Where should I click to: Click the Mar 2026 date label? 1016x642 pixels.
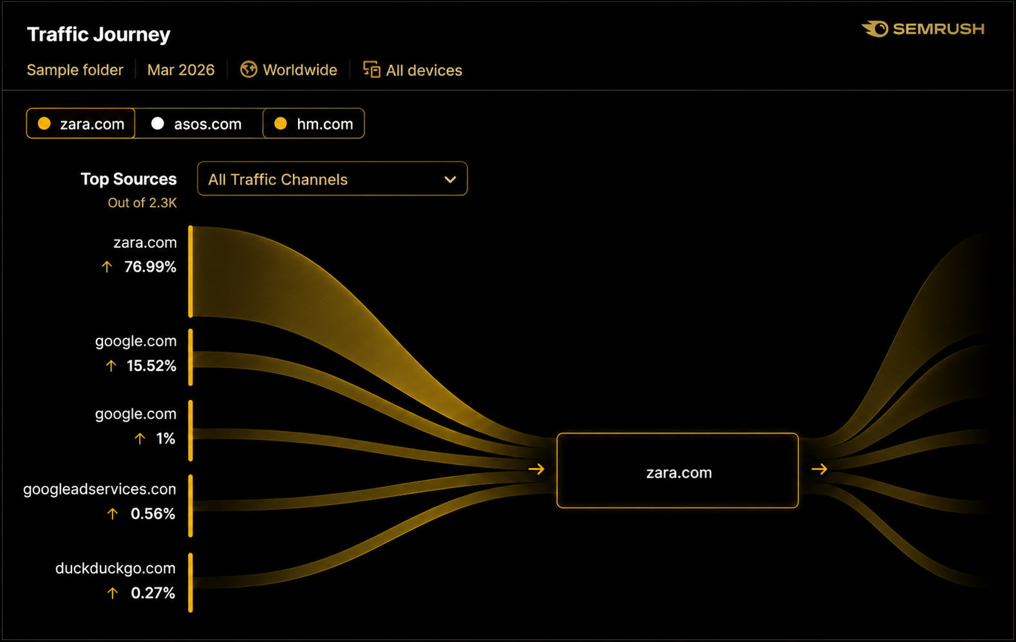coord(181,70)
